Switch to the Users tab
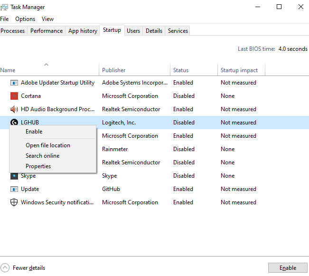Image resolution: width=309 pixels, height=276 pixels. [x=133, y=31]
